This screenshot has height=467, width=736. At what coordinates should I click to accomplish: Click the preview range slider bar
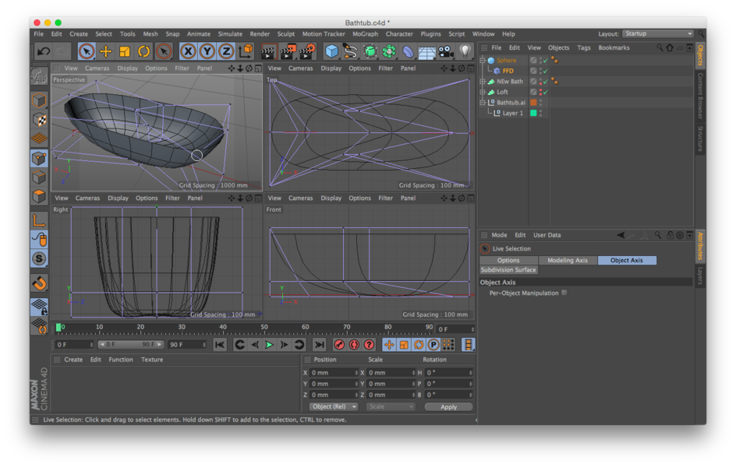point(131,345)
